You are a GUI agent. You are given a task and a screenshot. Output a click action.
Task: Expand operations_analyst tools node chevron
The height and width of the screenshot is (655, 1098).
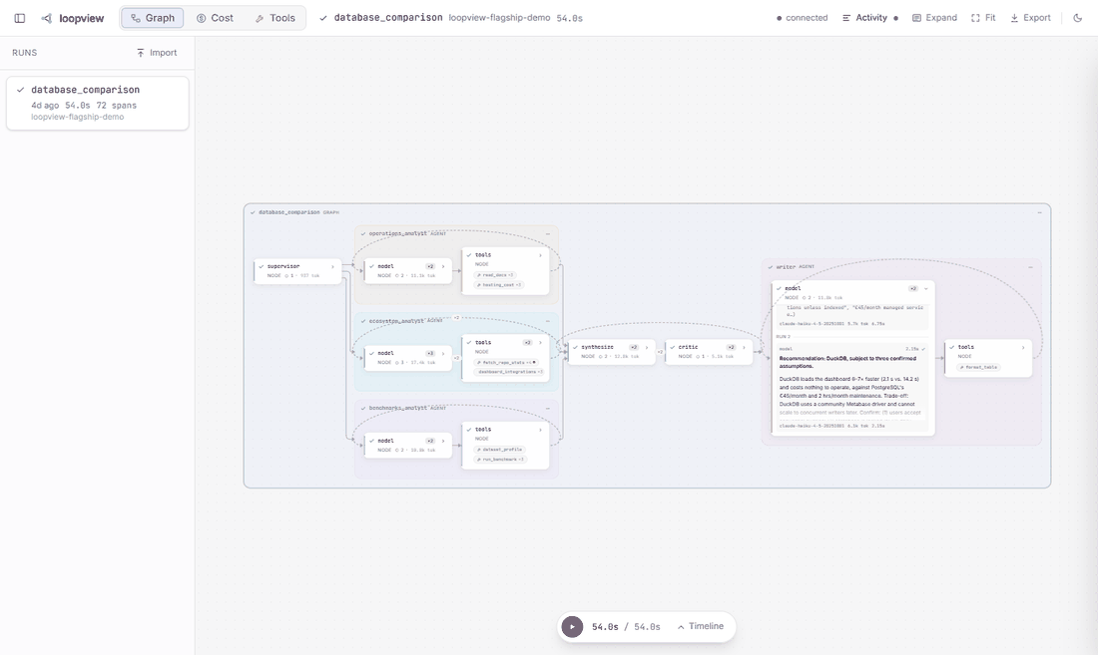coord(540,255)
